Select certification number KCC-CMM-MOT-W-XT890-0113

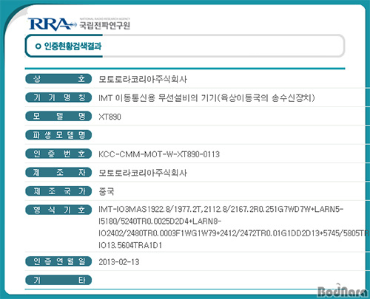coord(159,154)
